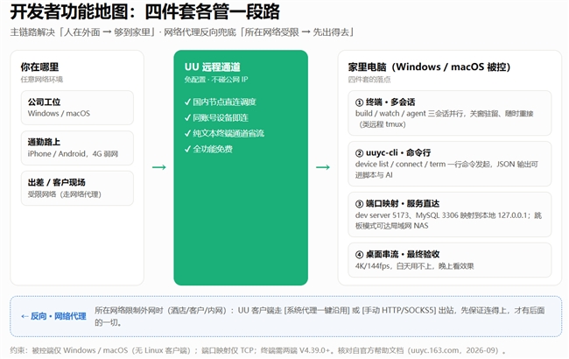Viewport: 569px width, 359px height.
Task: Click the UU 远程通道 heading
Action: click(213, 67)
